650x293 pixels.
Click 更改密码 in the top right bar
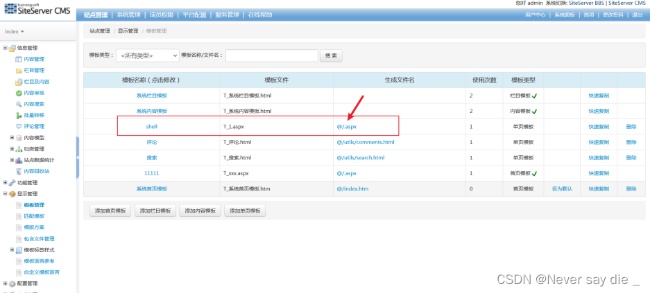pyautogui.click(x=613, y=15)
